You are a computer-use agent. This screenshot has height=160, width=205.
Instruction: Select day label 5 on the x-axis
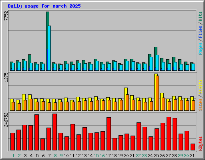click(x=37, y=156)
